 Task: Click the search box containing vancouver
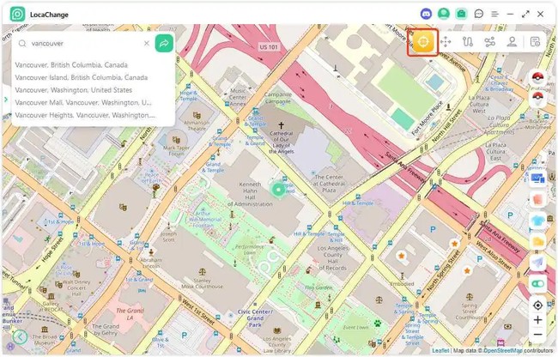(x=83, y=44)
